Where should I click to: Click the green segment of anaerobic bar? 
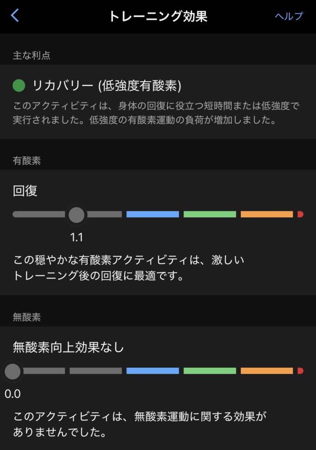209,371
